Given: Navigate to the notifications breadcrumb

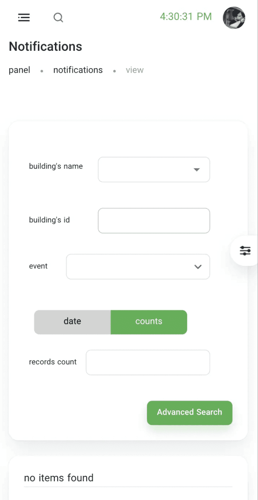Looking at the screenshot, I should coord(78,70).
